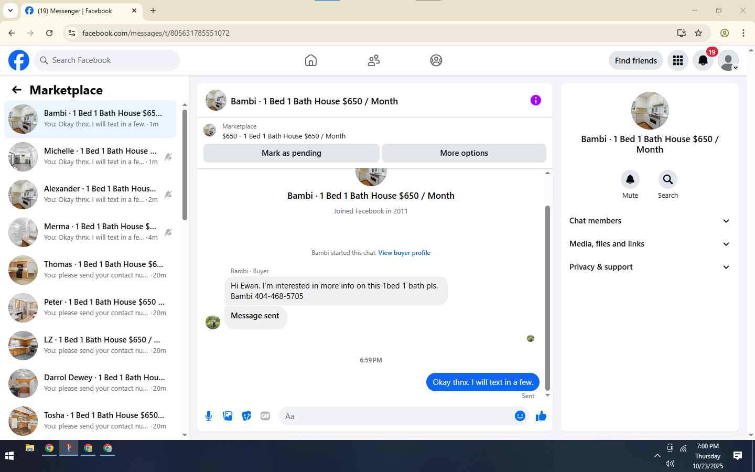Click the muted bell icon on Alexander's chat
Viewport: 755px width, 472px height.
pyautogui.click(x=168, y=195)
